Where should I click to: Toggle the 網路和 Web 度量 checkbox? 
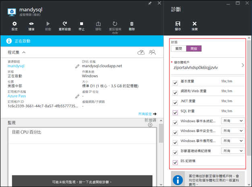pyautogui.click(x=175, y=93)
